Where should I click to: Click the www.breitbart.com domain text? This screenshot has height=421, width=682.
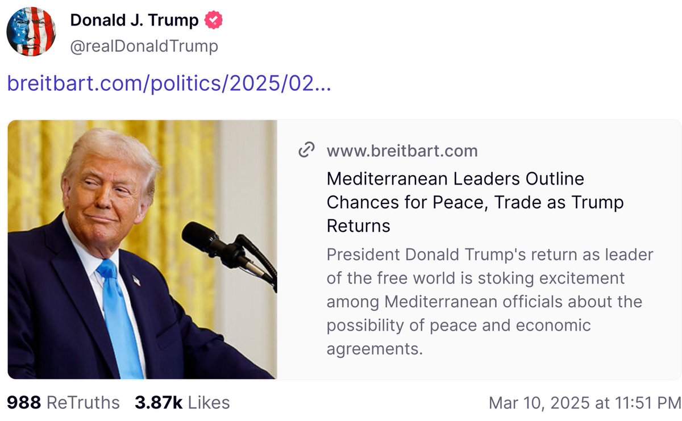(x=402, y=151)
